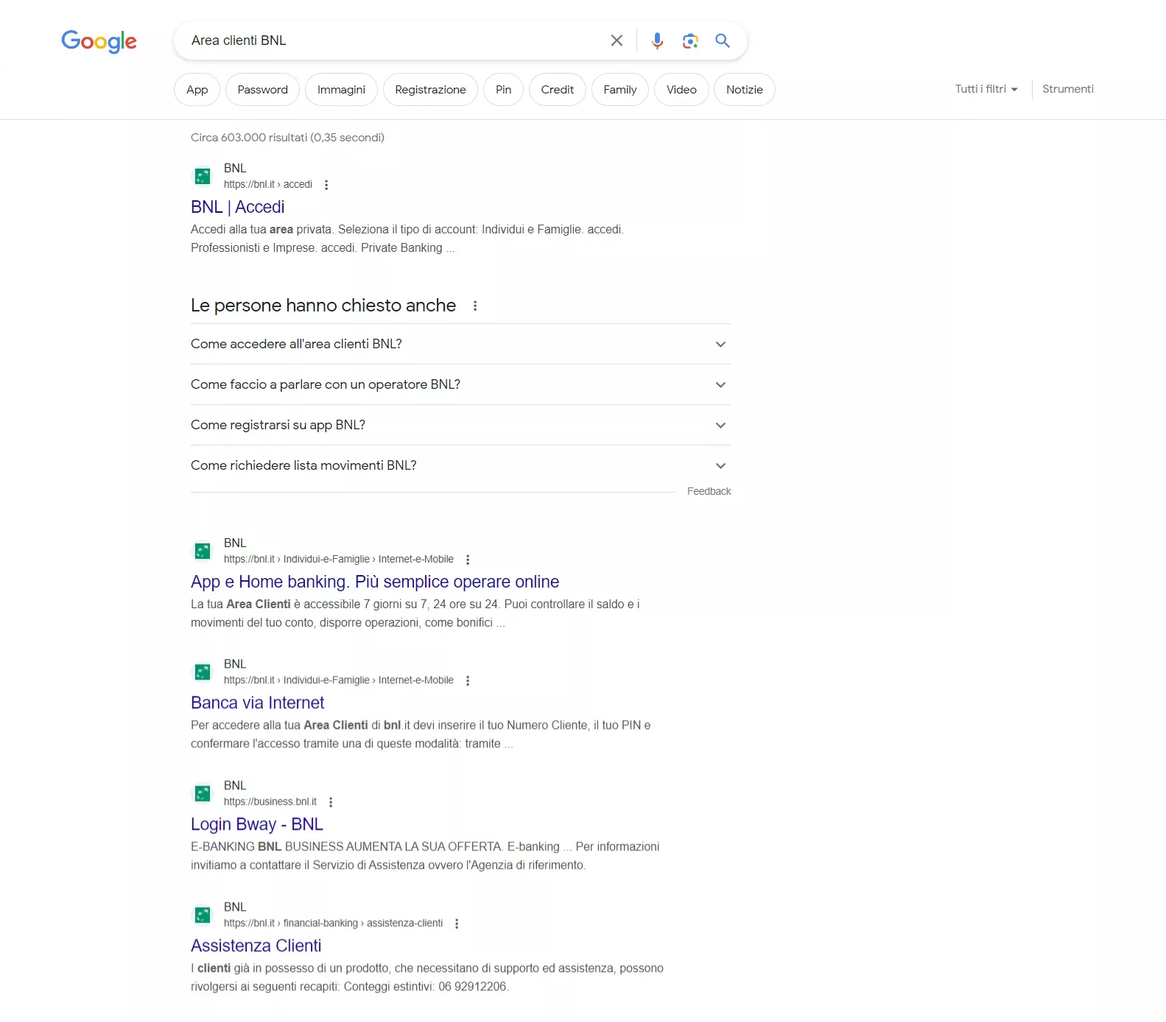The height and width of the screenshot is (1022, 1166).
Task: Open the 'Banca via Internet' result link
Action: (x=258, y=703)
